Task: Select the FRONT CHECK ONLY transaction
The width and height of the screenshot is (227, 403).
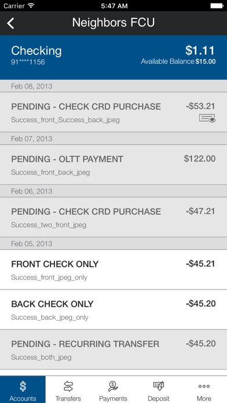Action: pos(113,270)
